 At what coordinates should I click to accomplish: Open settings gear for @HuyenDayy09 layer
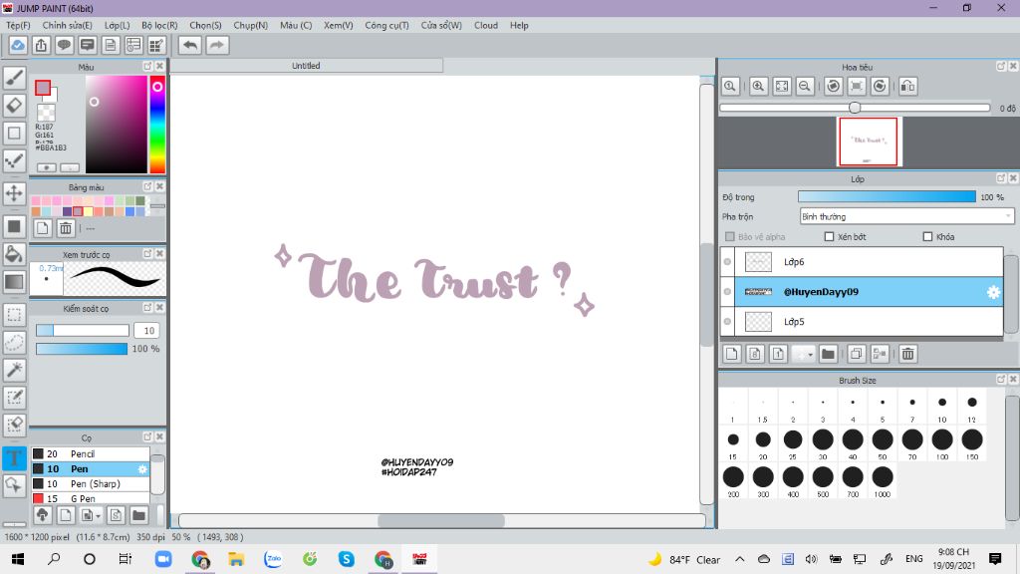pos(993,292)
